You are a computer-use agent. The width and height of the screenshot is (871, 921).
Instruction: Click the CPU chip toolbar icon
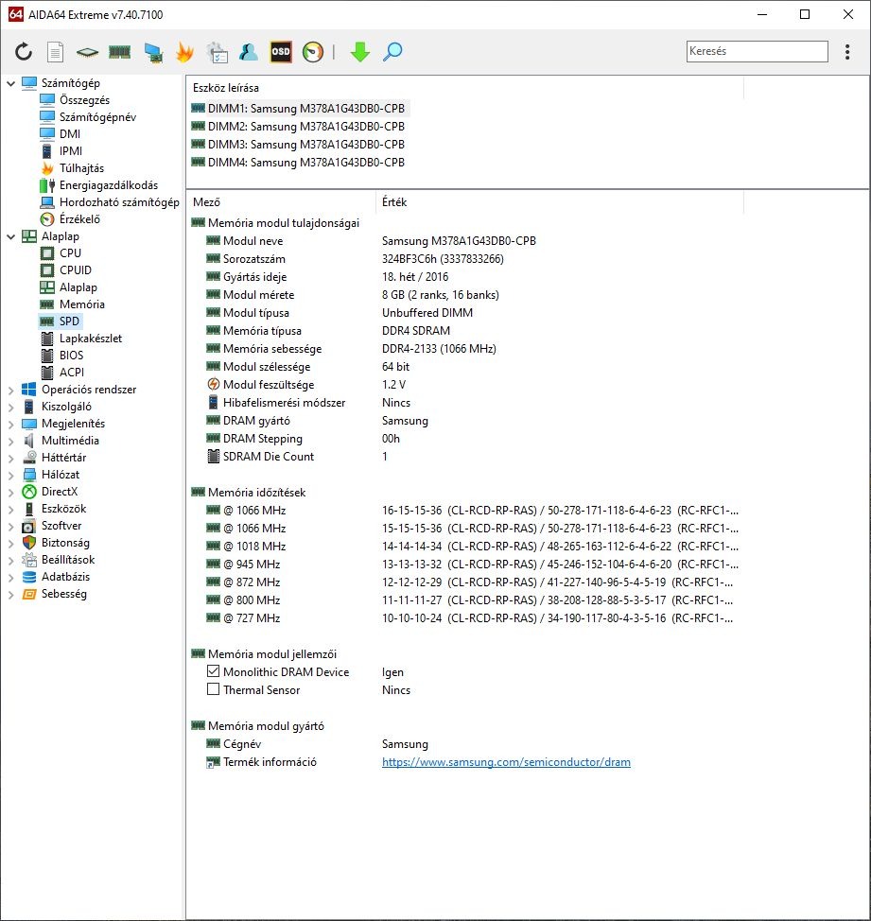(x=87, y=52)
